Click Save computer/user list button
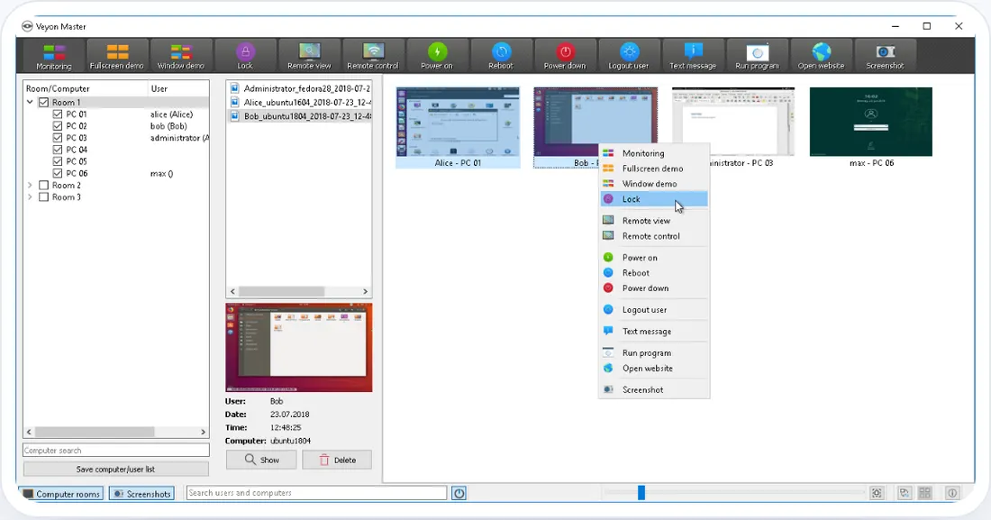 (x=115, y=470)
